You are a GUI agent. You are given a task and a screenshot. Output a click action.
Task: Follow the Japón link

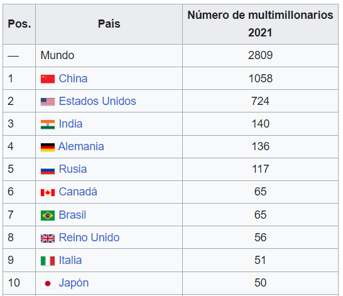(73, 283)
